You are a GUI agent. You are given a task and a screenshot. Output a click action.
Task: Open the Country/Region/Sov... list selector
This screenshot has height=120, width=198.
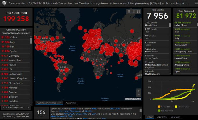click(16, 108)
